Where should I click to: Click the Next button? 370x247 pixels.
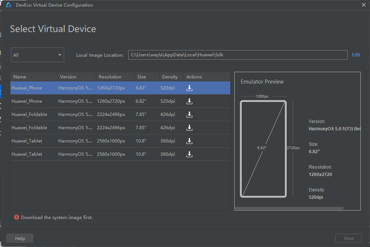pyautogui.click(x=349, y=238)
